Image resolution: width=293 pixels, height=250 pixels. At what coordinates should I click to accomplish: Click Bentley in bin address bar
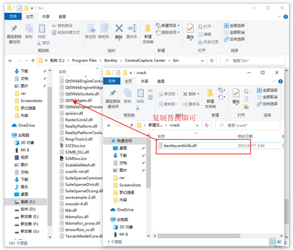click(x=111, y=61)
